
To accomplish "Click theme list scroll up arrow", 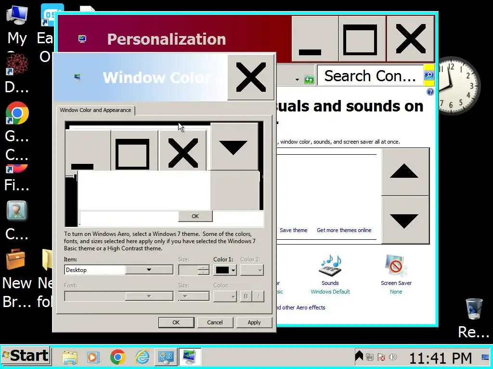I will 405,172.
